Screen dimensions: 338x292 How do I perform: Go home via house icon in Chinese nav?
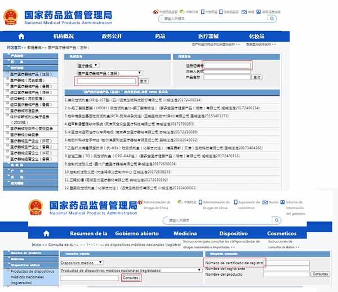point(21,36)
